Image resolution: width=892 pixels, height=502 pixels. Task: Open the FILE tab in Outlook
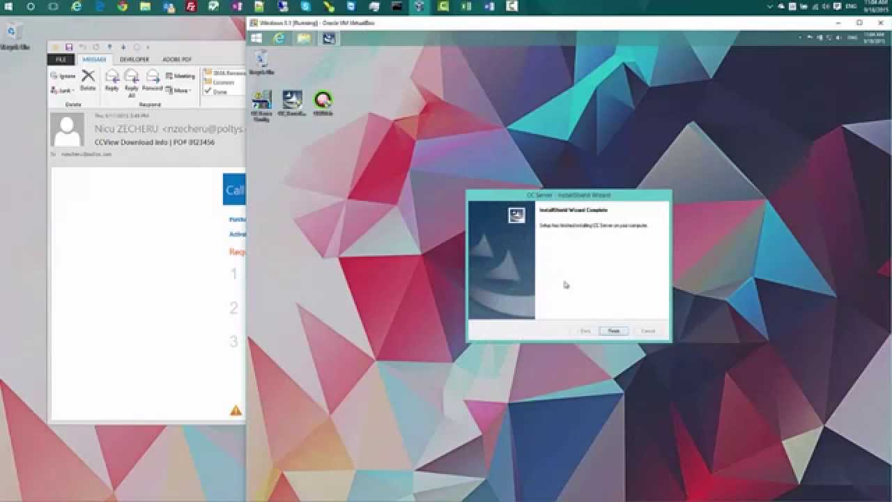(x=61, y=59)
